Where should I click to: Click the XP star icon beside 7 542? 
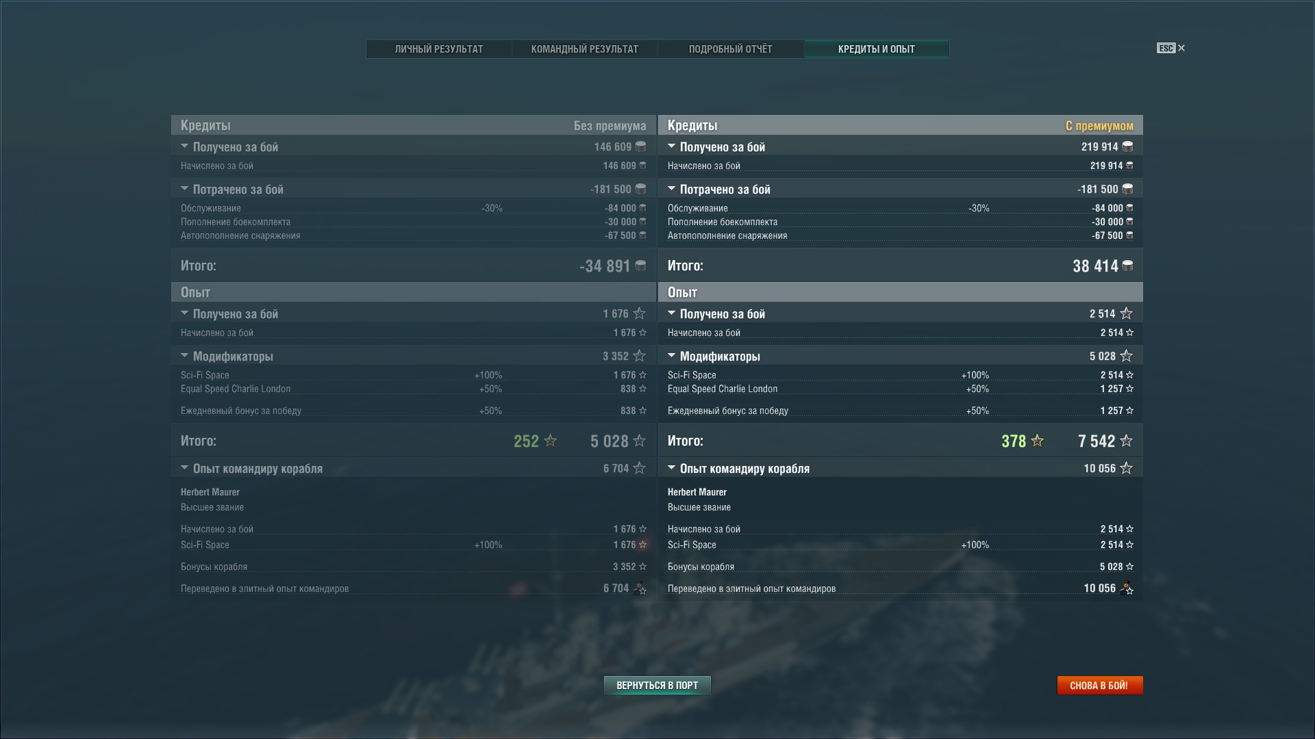1126,441
